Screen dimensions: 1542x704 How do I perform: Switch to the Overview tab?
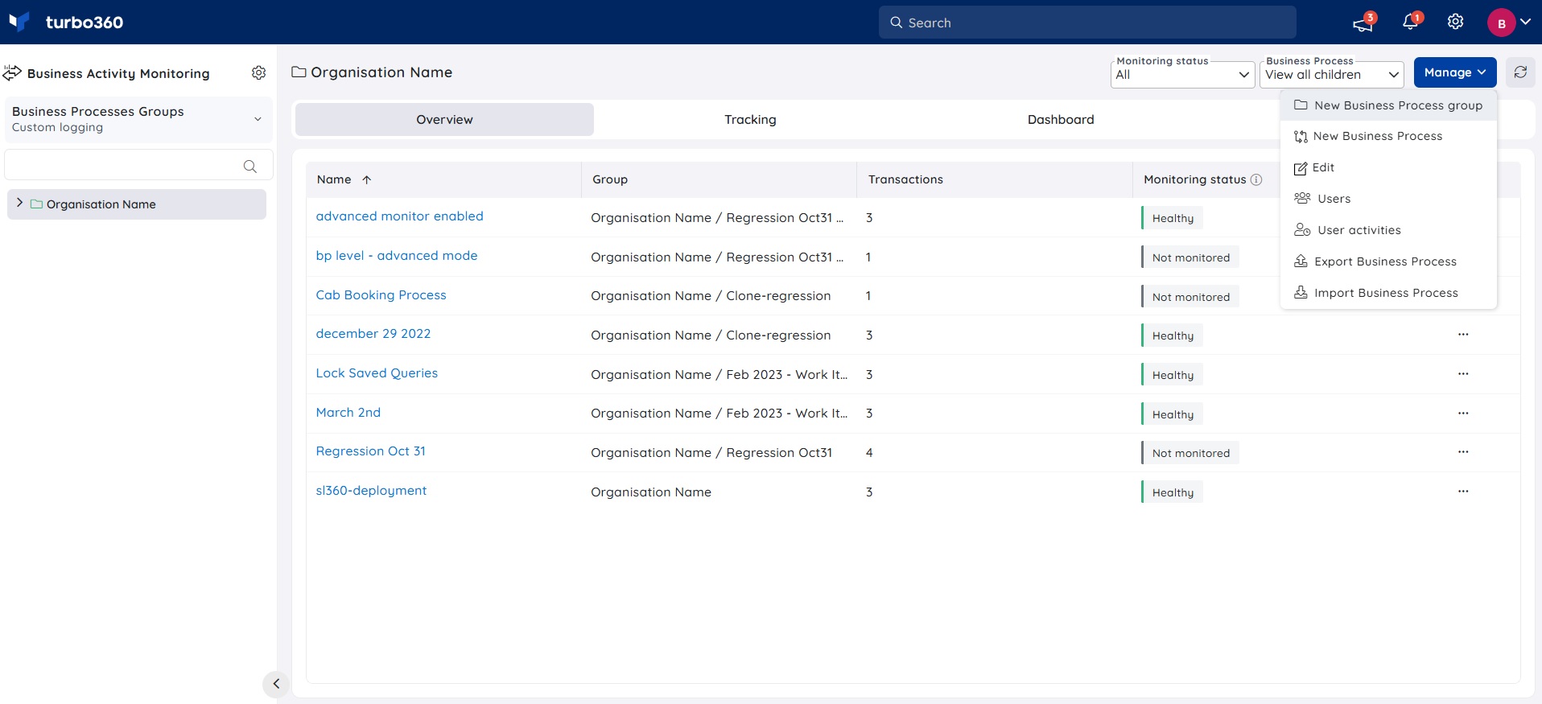(x=444, y=120)
